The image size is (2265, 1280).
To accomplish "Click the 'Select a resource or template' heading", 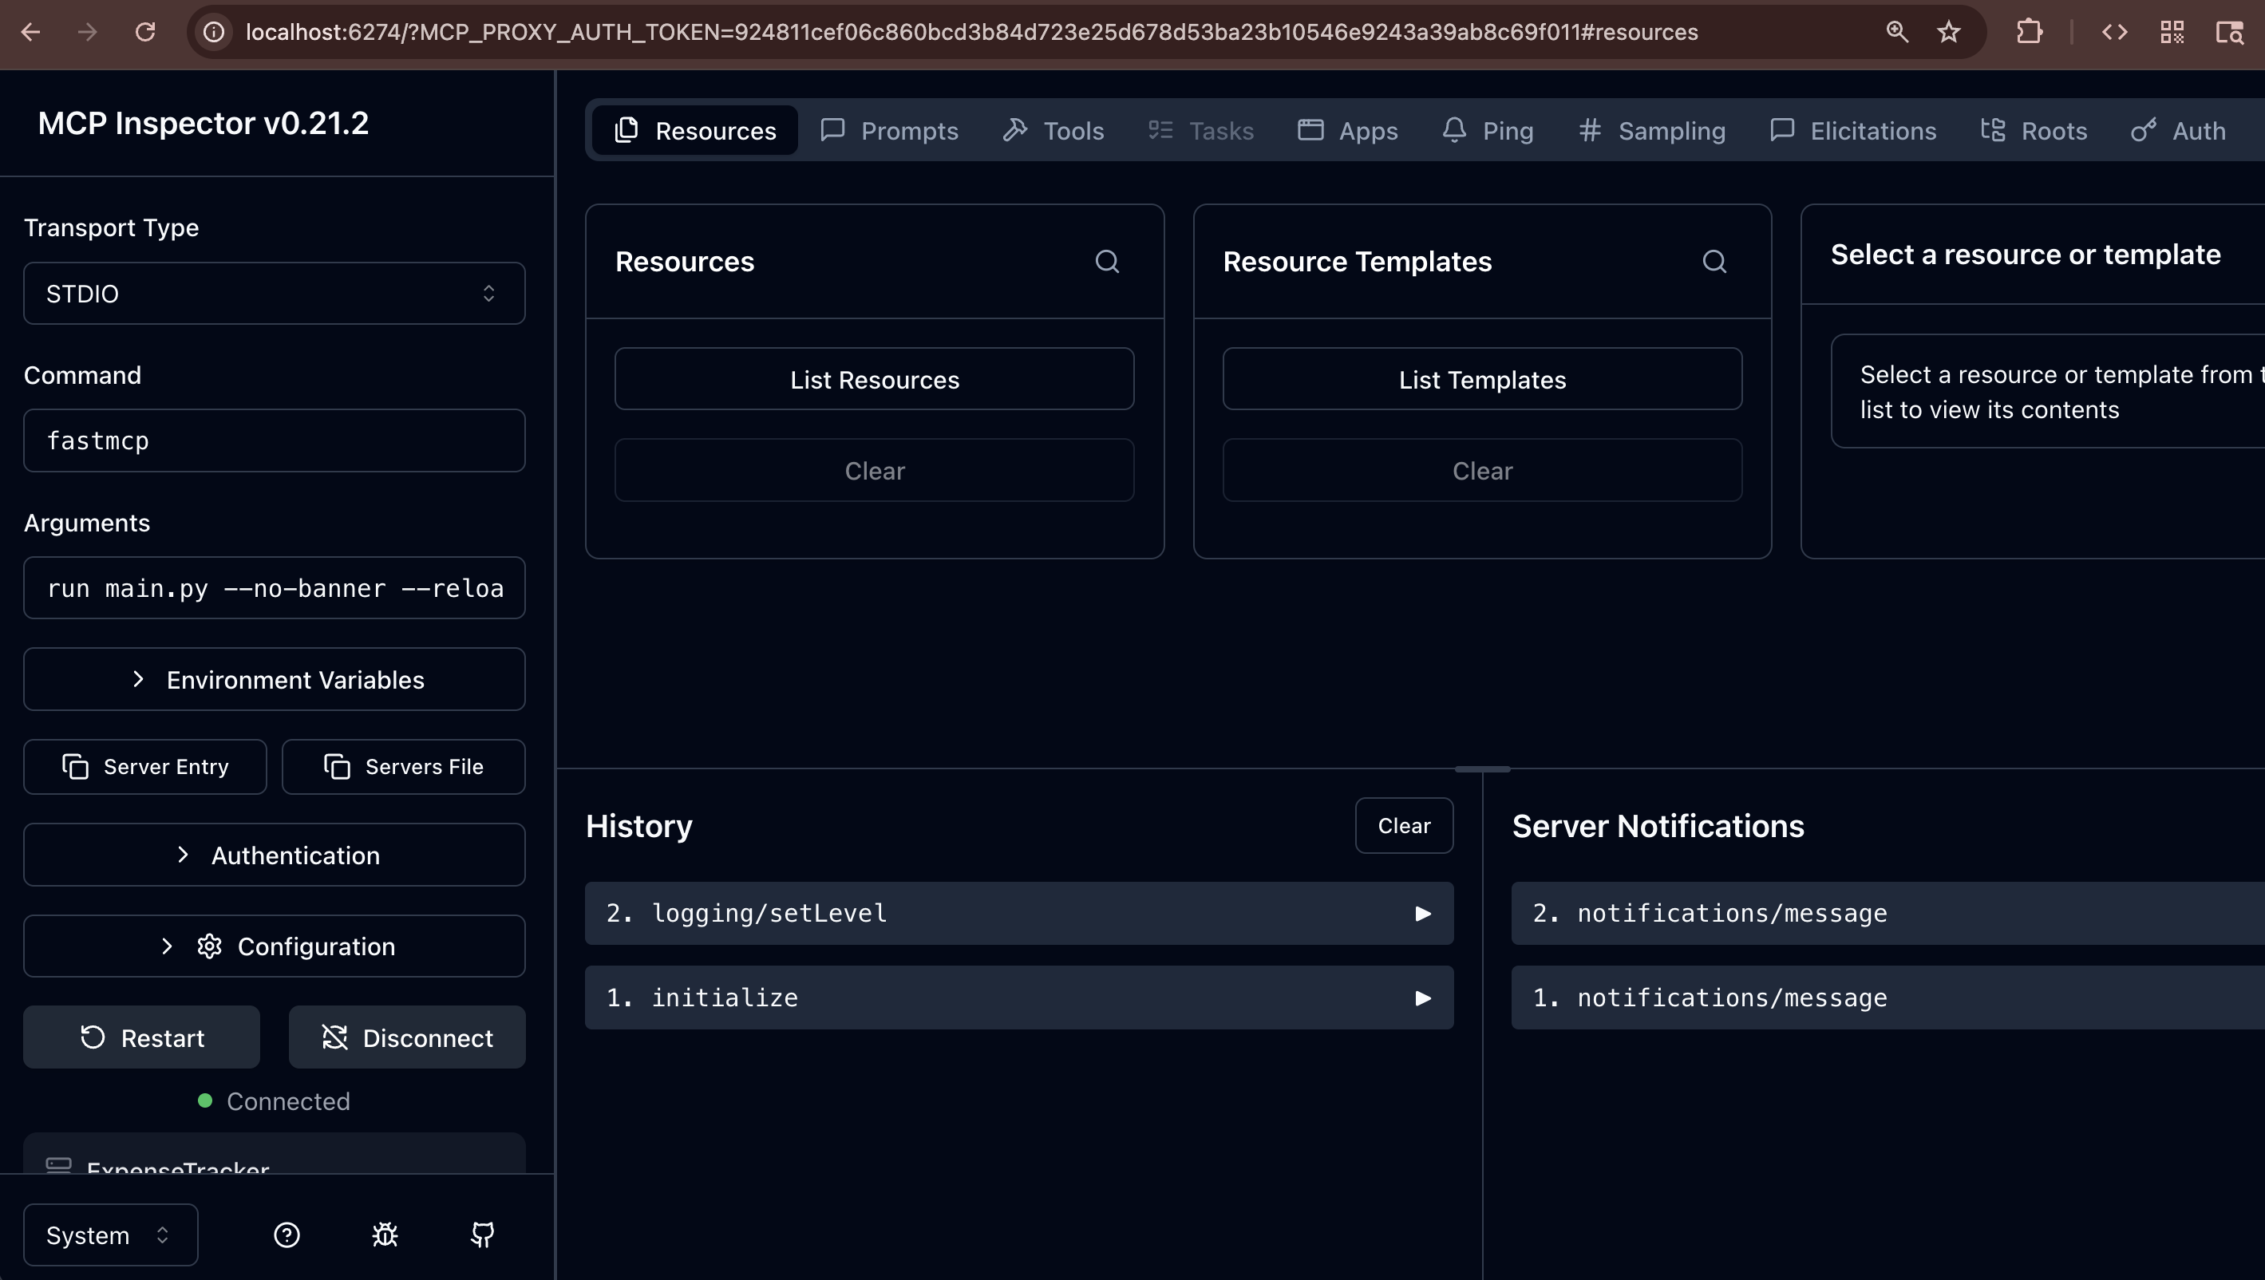I will pyautogui.click(x=2026, y=255).
